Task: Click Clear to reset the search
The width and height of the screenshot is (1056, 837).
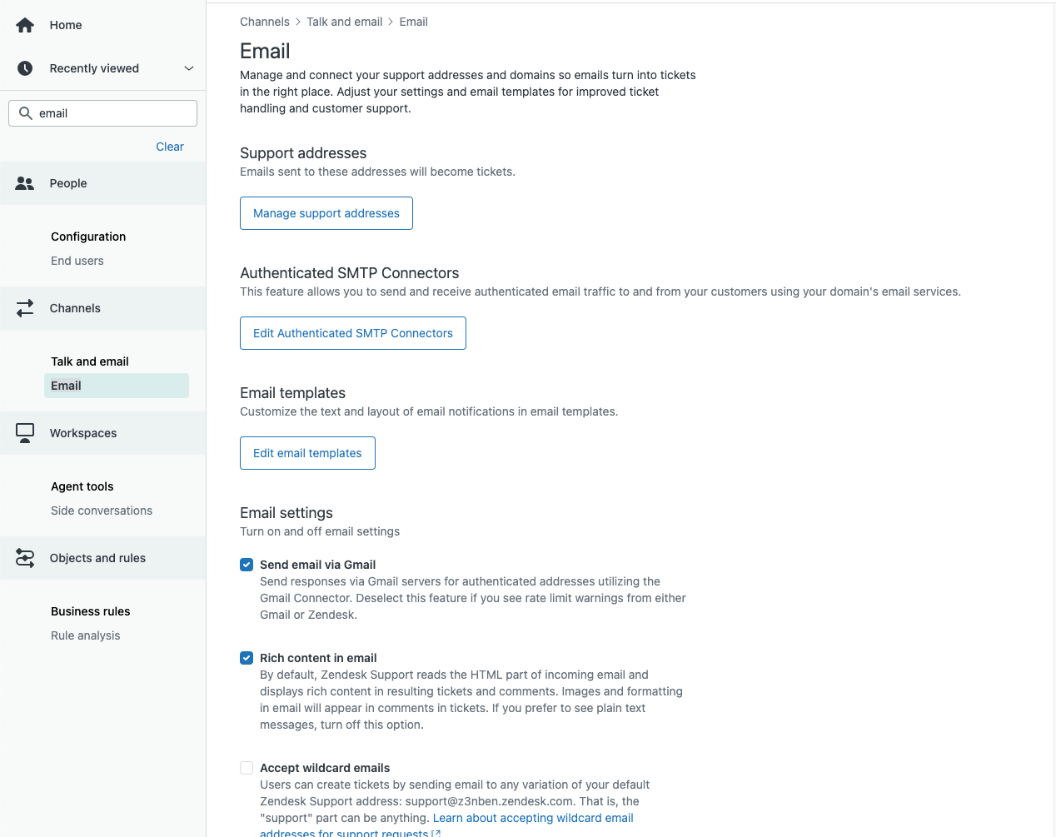Action: pyautogui.click(x=170, y=147)
